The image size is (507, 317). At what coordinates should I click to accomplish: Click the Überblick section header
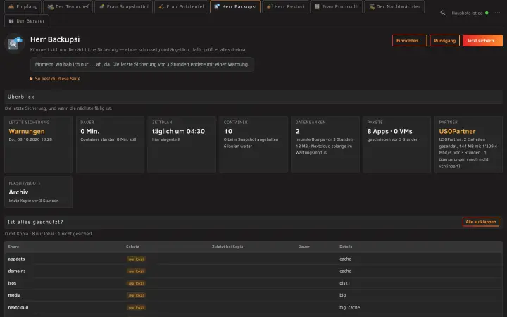click(x=254, y=97)
